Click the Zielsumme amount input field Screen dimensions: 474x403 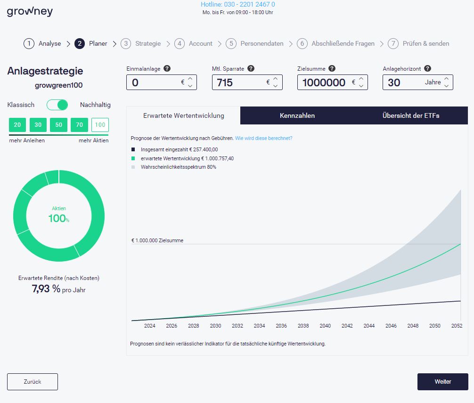click(x=324, y=83)
